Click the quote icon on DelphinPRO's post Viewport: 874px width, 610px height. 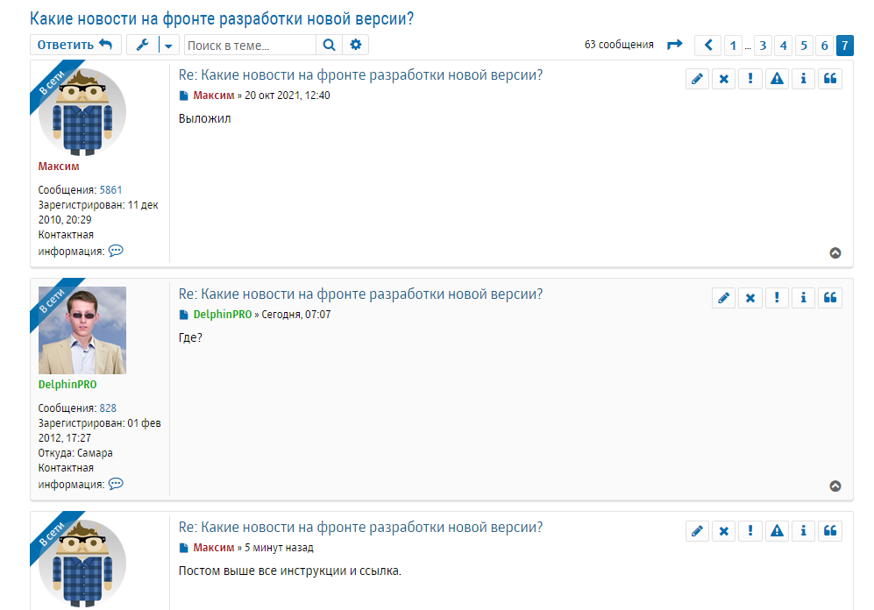click(830, 298)
